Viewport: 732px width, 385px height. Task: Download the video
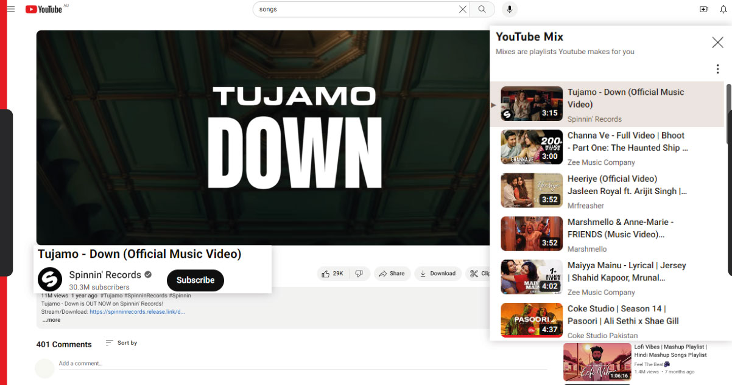click(x=437, y=274)
